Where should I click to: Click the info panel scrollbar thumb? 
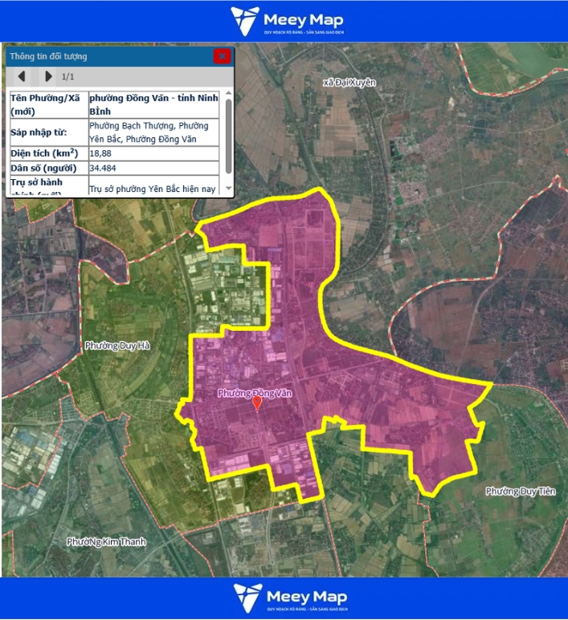229,135
